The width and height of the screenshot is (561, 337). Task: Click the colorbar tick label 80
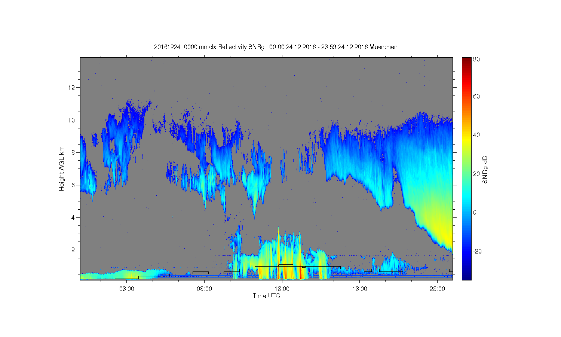click(x=476, y=59)
